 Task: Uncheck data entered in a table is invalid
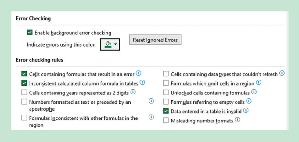tap(166, 111)
